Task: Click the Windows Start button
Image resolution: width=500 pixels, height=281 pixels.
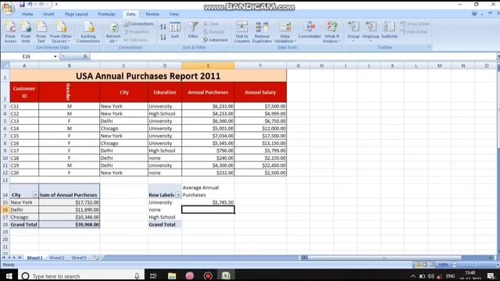Action: (x=9, y=276)
